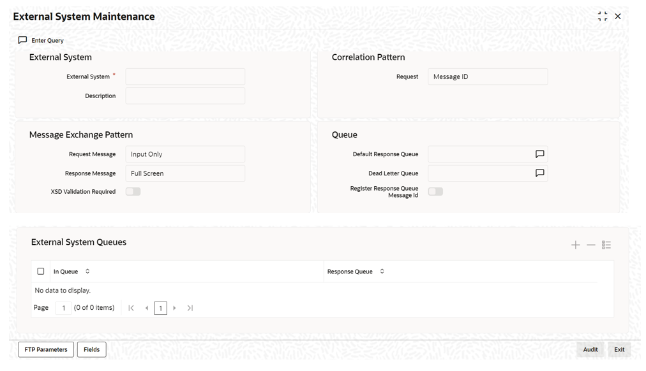
Task: Go to the last page of the queue table
Action: pyautogui.click(x=190, y=308)
